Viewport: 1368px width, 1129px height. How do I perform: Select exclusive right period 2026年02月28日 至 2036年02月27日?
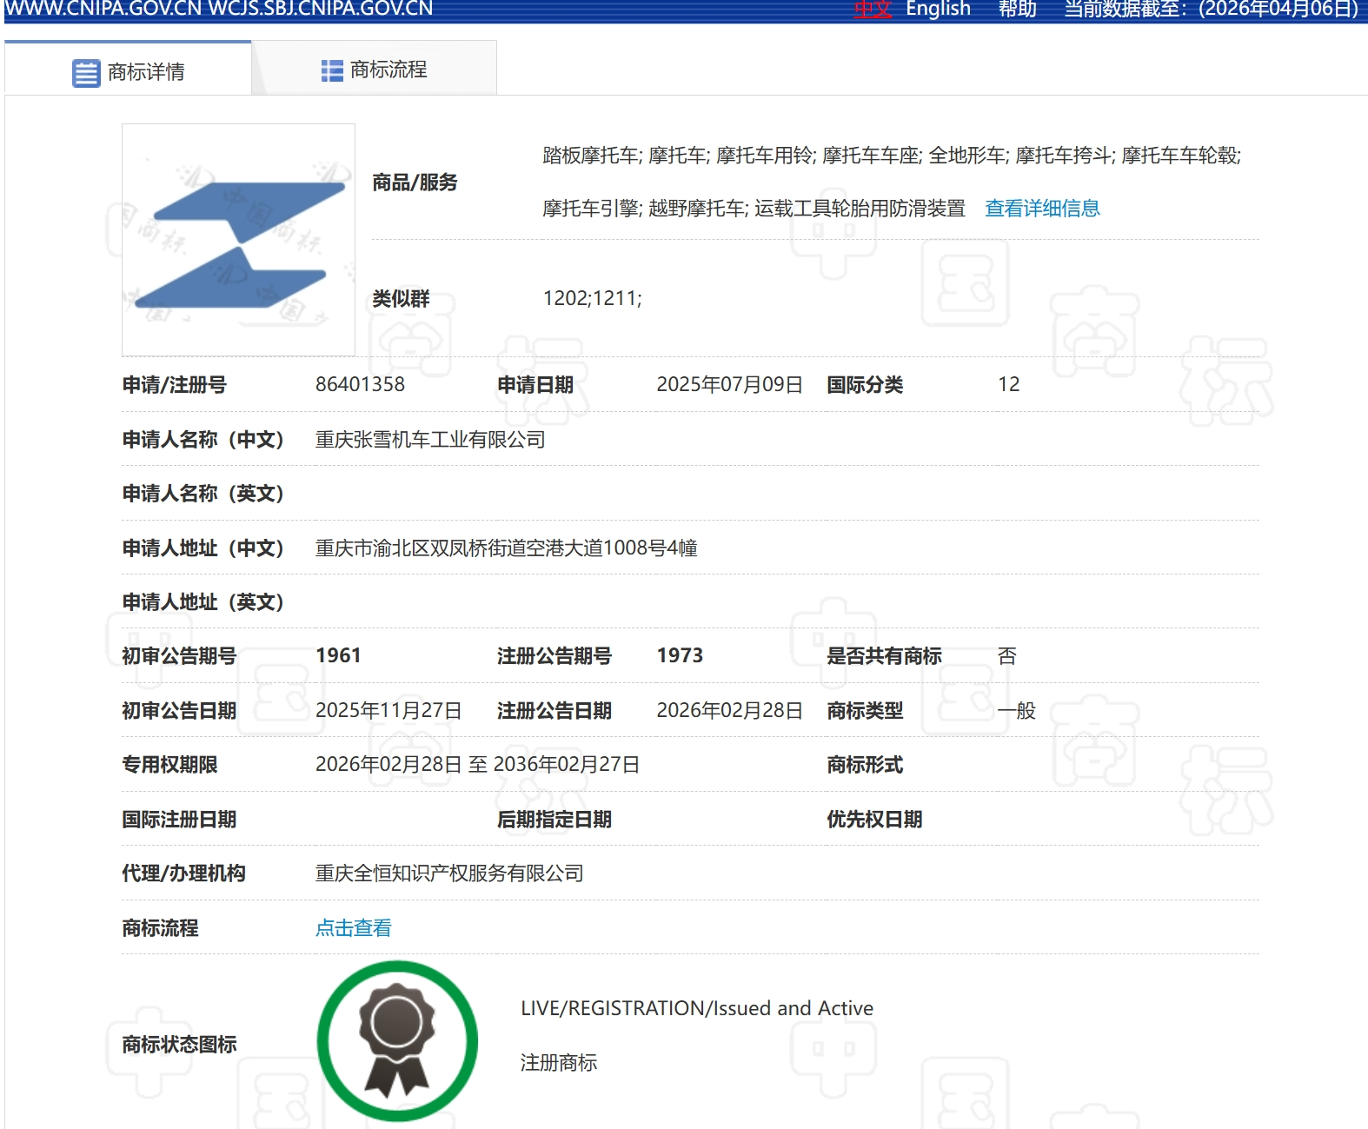(477, 765)
